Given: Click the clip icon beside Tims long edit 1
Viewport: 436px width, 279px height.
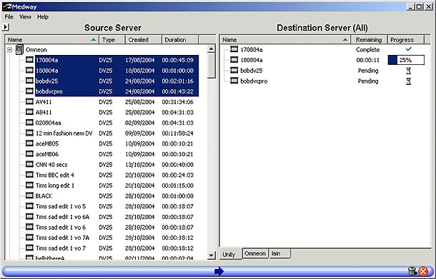Looking at the screenshot, I should 29,185.
